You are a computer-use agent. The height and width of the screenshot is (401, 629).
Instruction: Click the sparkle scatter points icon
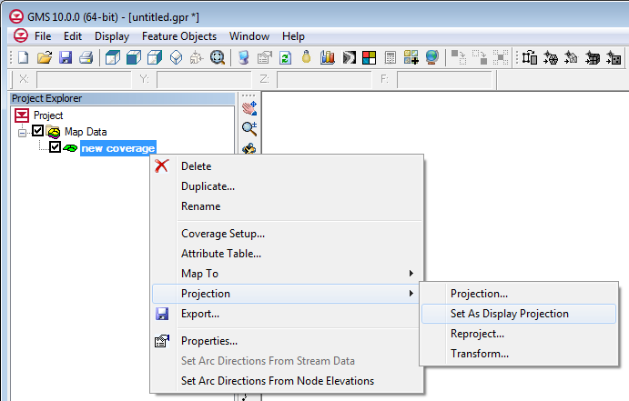click(614, 57)
